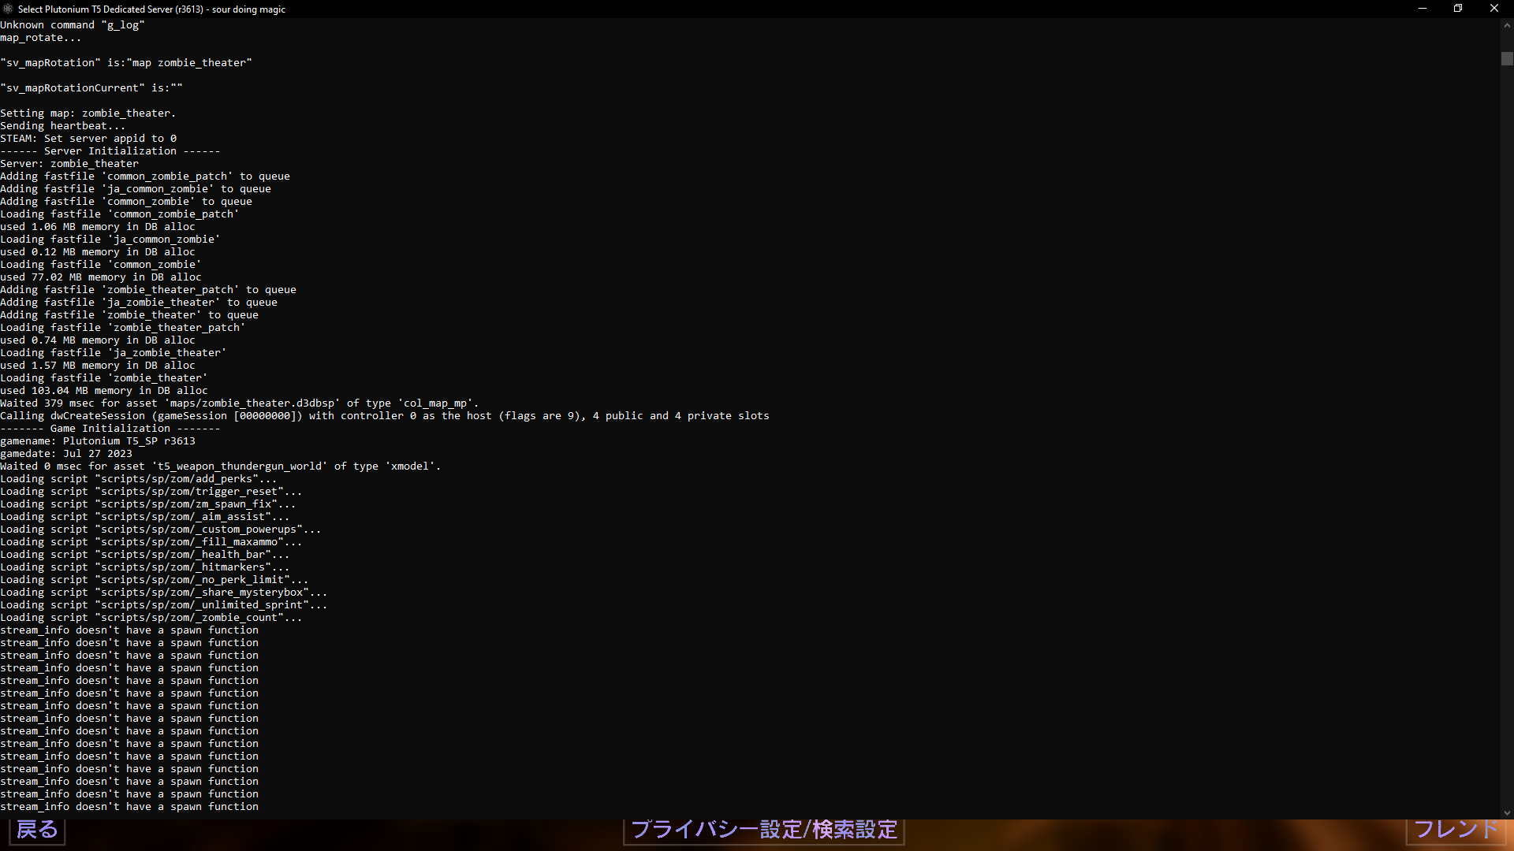This screenshot has width=1514, height=851.
Task: Click the 'Sending heartbeat...' line
Action: 63,126
